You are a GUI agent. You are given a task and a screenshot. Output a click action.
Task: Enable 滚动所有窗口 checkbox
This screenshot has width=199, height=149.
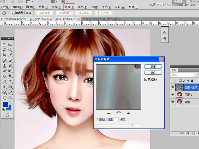(14, 13)
